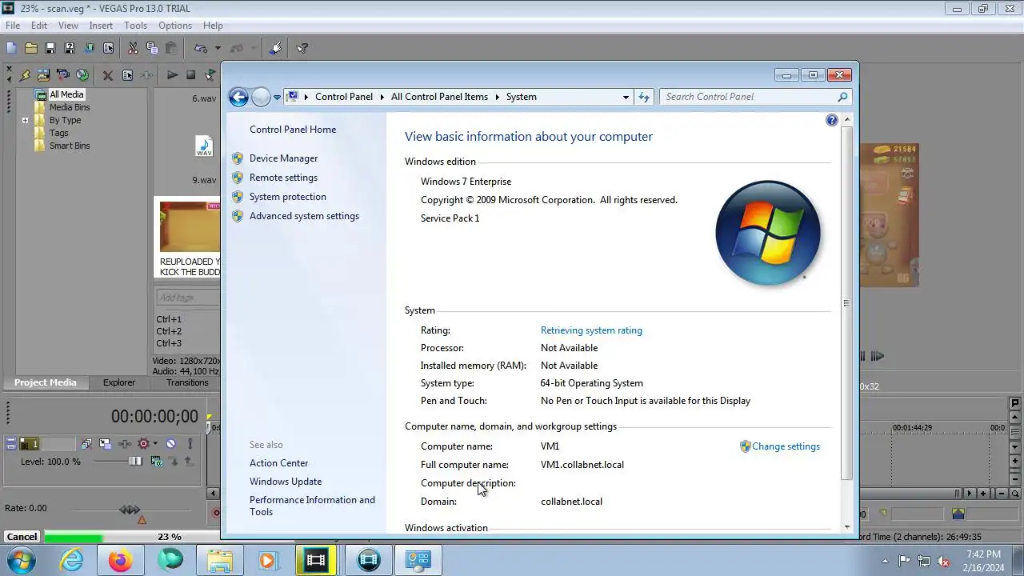Click Retrieving system rating link

[591, 330]
